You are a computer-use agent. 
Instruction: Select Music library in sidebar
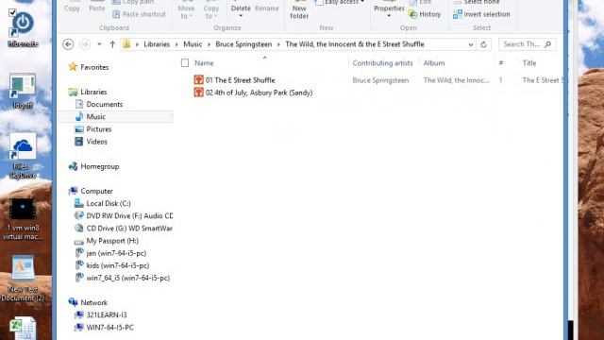coord(96,116)
